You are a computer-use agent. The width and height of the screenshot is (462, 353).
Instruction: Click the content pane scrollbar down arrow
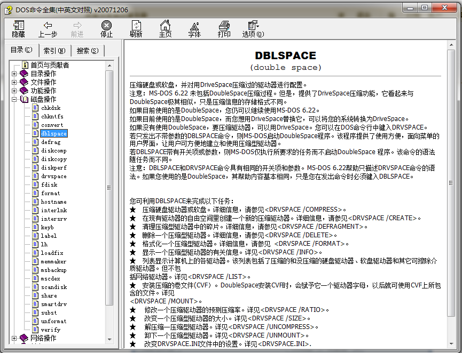click(451, 343)
